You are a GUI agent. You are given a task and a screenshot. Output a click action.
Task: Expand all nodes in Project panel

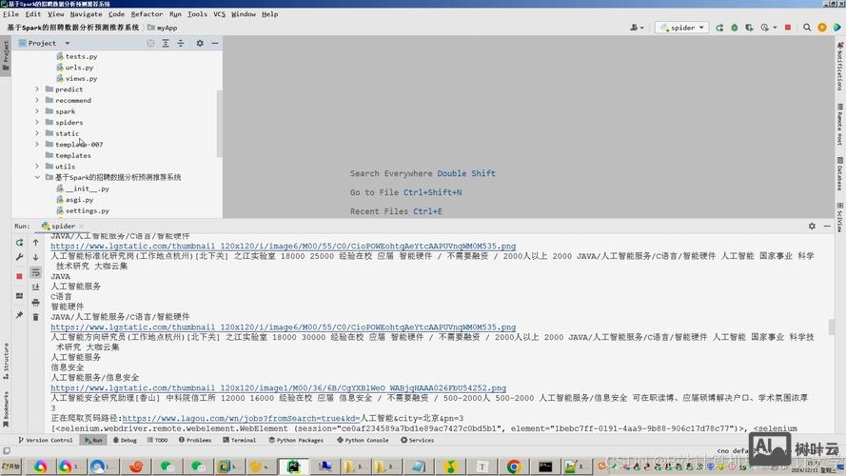coord(166,43)
